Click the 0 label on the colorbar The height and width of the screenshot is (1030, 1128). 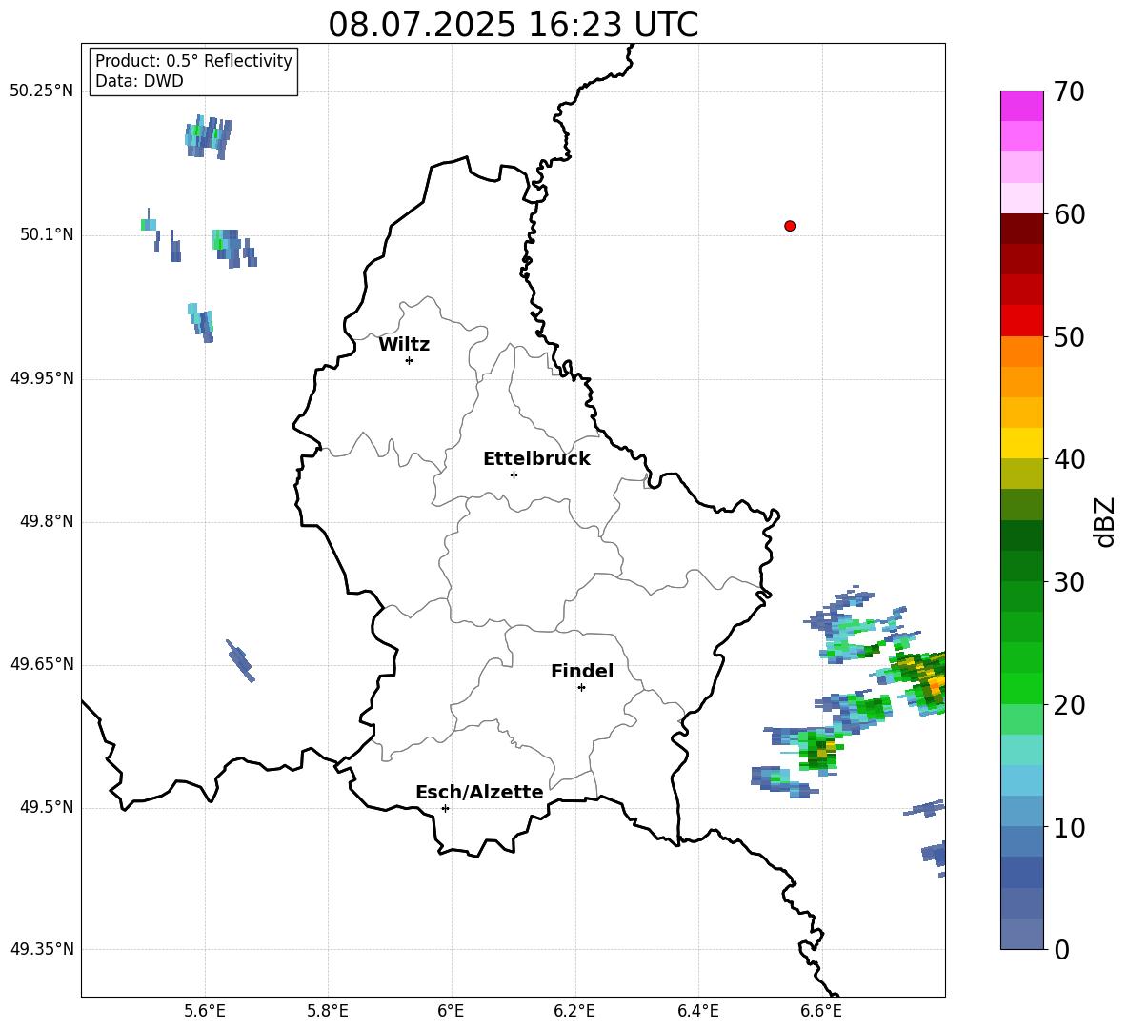coord(1061,949)
